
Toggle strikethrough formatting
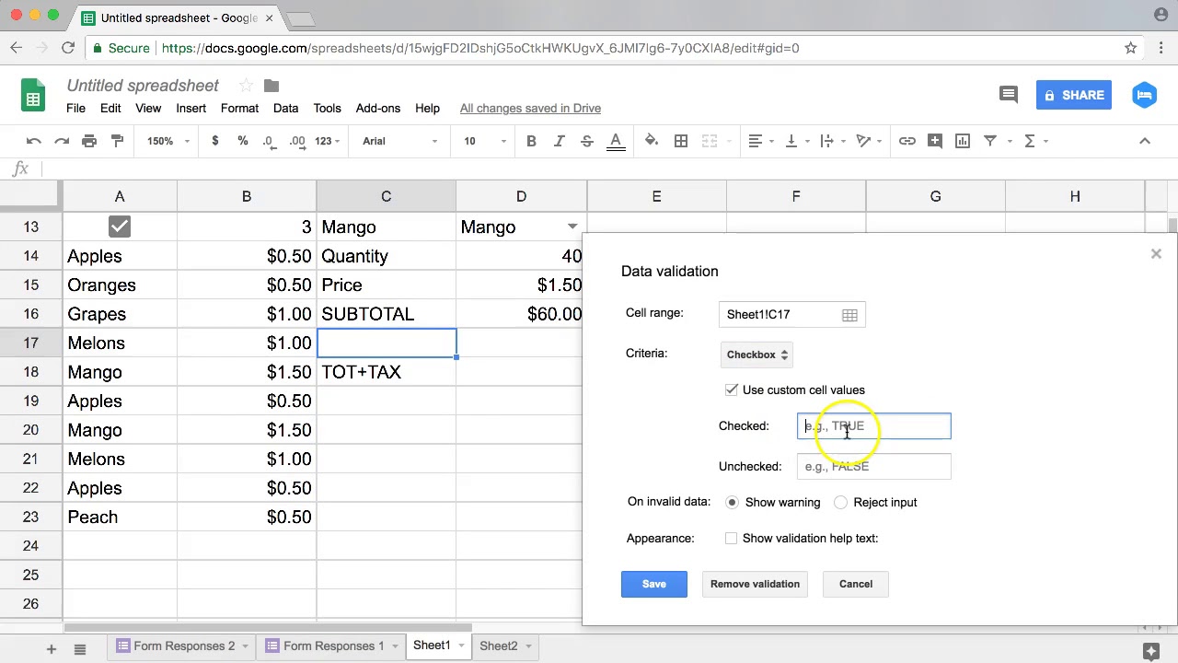pos(587,141)
